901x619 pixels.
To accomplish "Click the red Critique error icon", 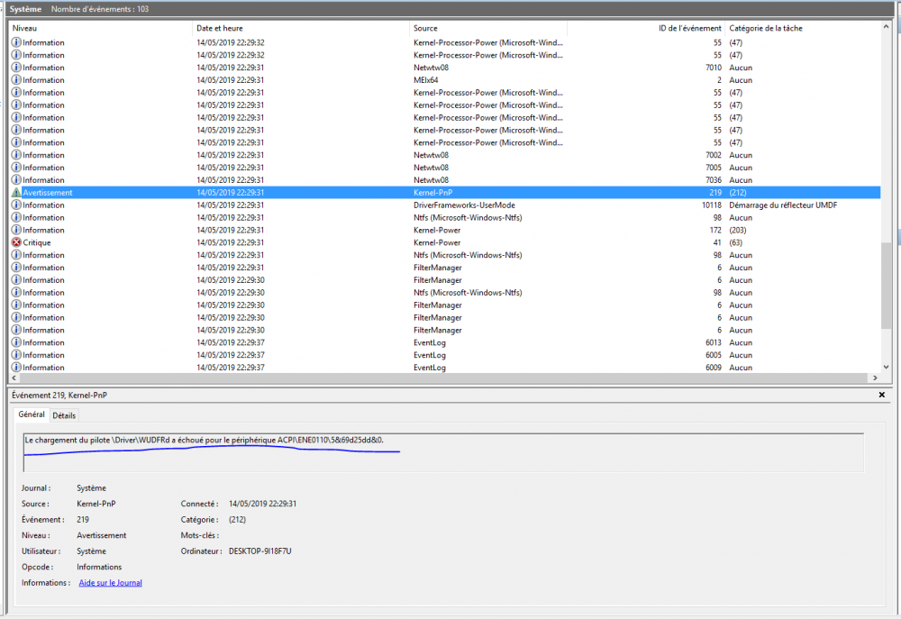I will 16,242.
